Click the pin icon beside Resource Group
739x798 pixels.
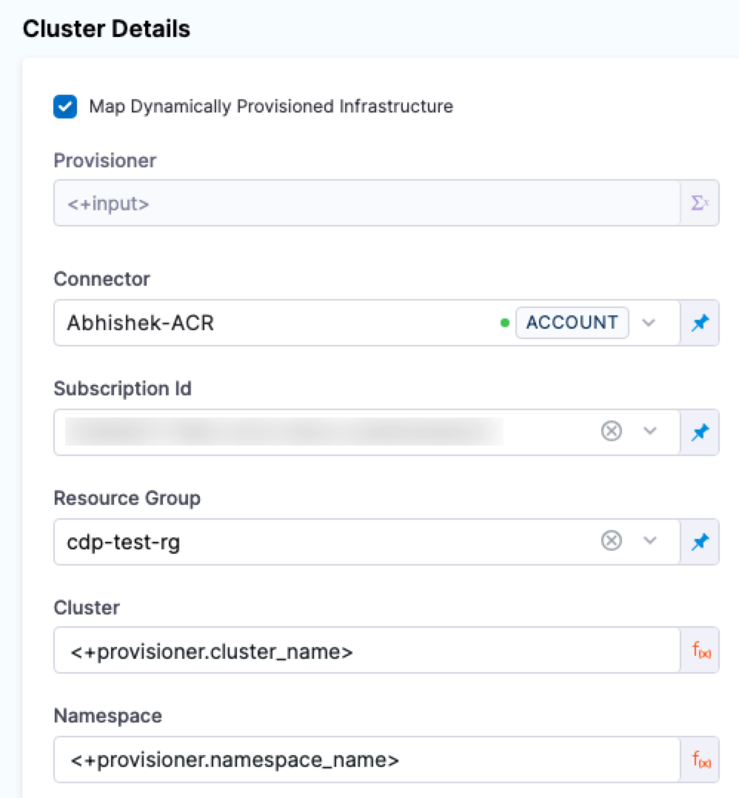(700, 542)
